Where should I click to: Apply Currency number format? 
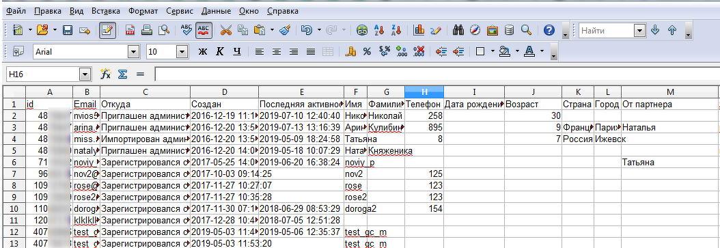tap(350, 51)
